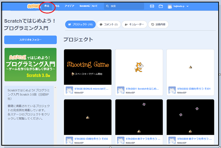Open the STAGE04 敵キャラを作ろう link
221x148 pixels.
pos(143,139)
